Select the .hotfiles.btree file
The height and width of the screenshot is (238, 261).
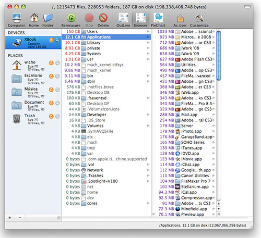[106, 87]
